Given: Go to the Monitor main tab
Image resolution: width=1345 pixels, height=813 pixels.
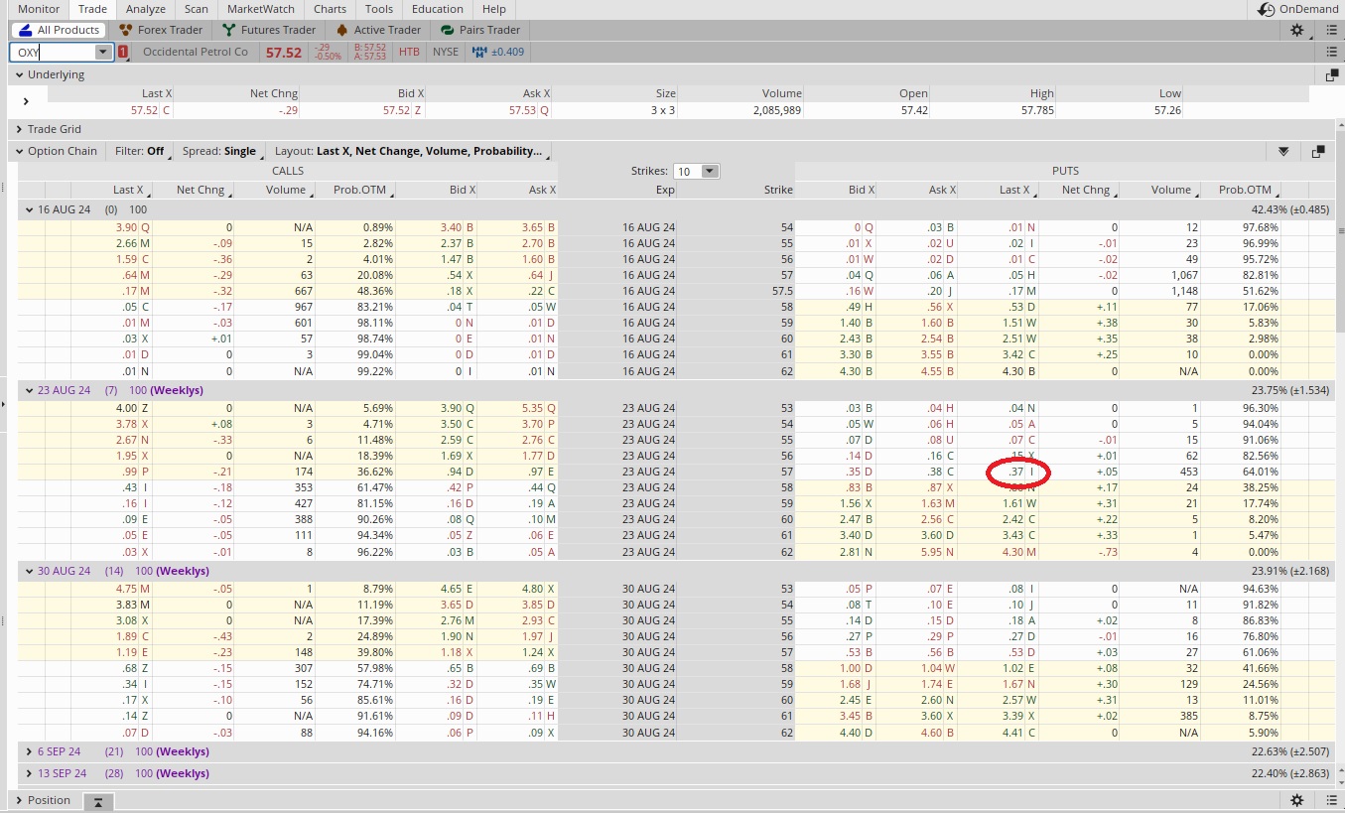Looking at the screenshot, I should [39, 9].
